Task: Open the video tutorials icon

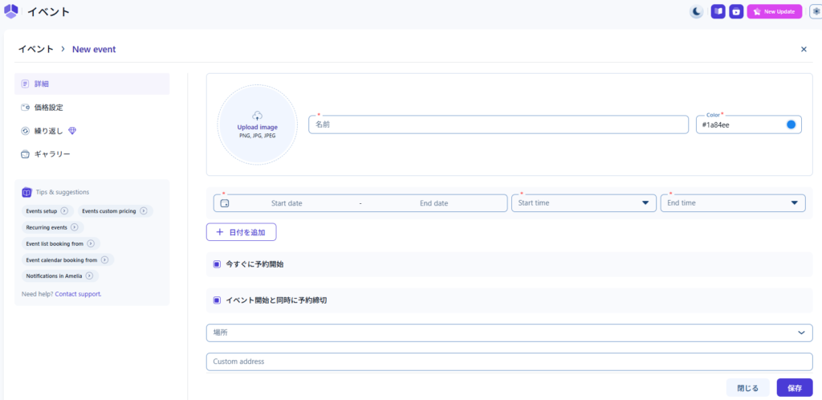Action: point(736,11)
